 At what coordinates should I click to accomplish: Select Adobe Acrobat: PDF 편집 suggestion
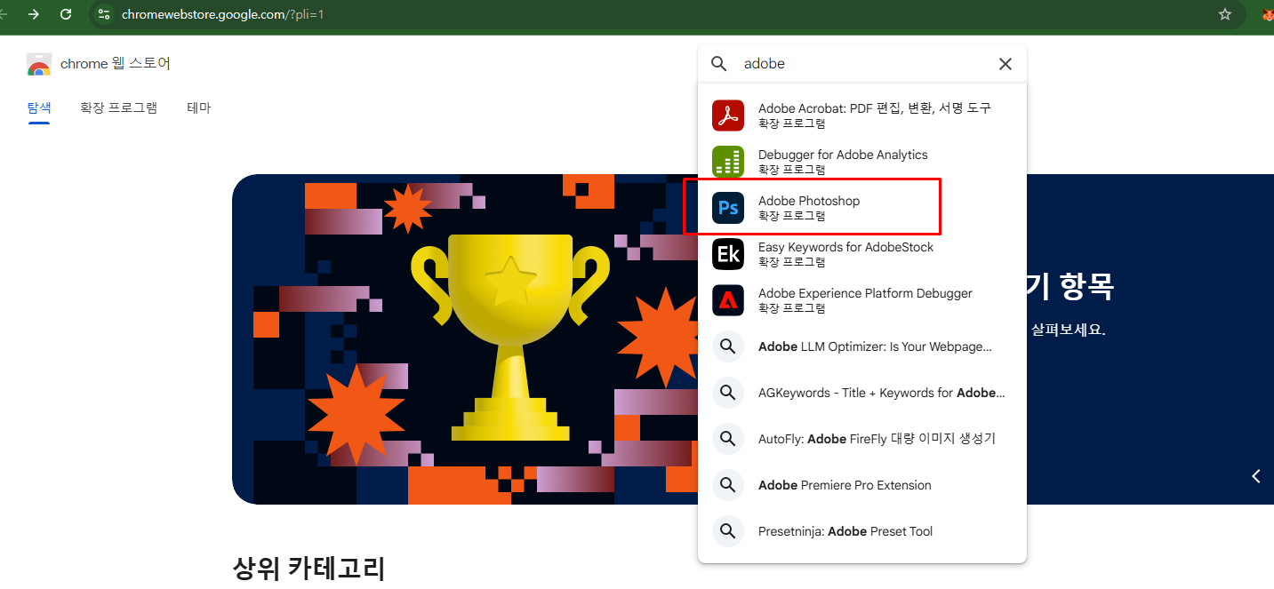click(x=862, y=115)
